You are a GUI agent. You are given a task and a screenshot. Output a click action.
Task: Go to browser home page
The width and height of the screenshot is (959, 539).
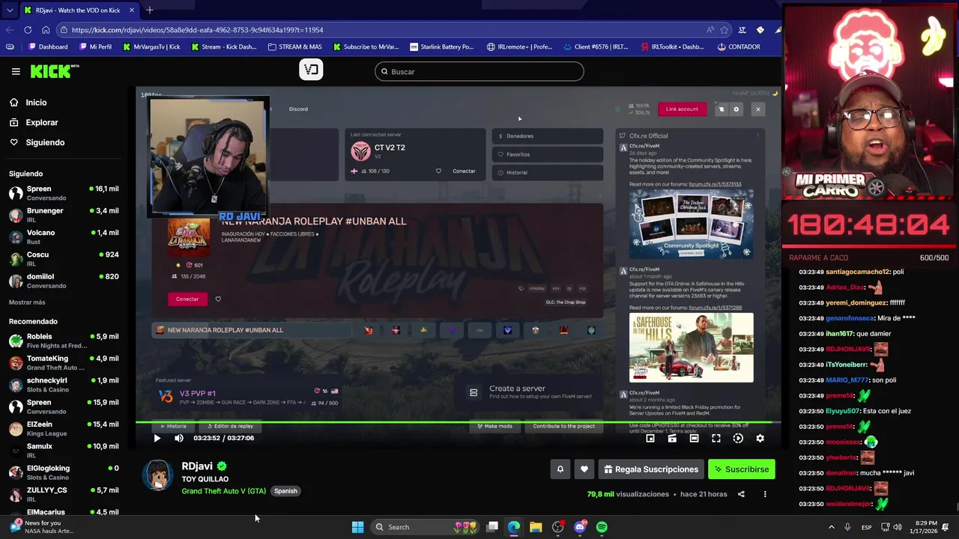(x=46, y=30)
